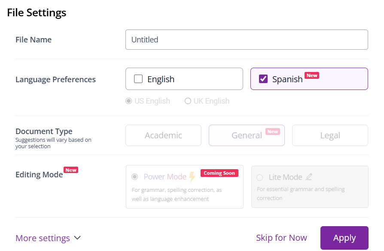Select the Legal document type

[x=330, y=135]
